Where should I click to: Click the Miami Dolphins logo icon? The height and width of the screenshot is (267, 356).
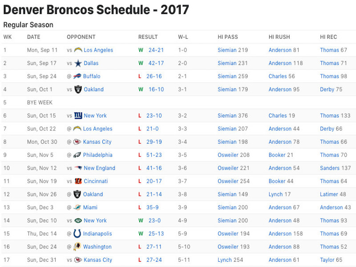point(77,207)
